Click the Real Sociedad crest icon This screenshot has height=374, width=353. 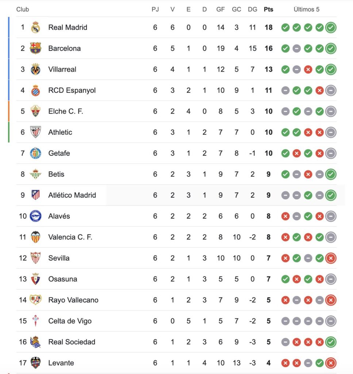35,342
